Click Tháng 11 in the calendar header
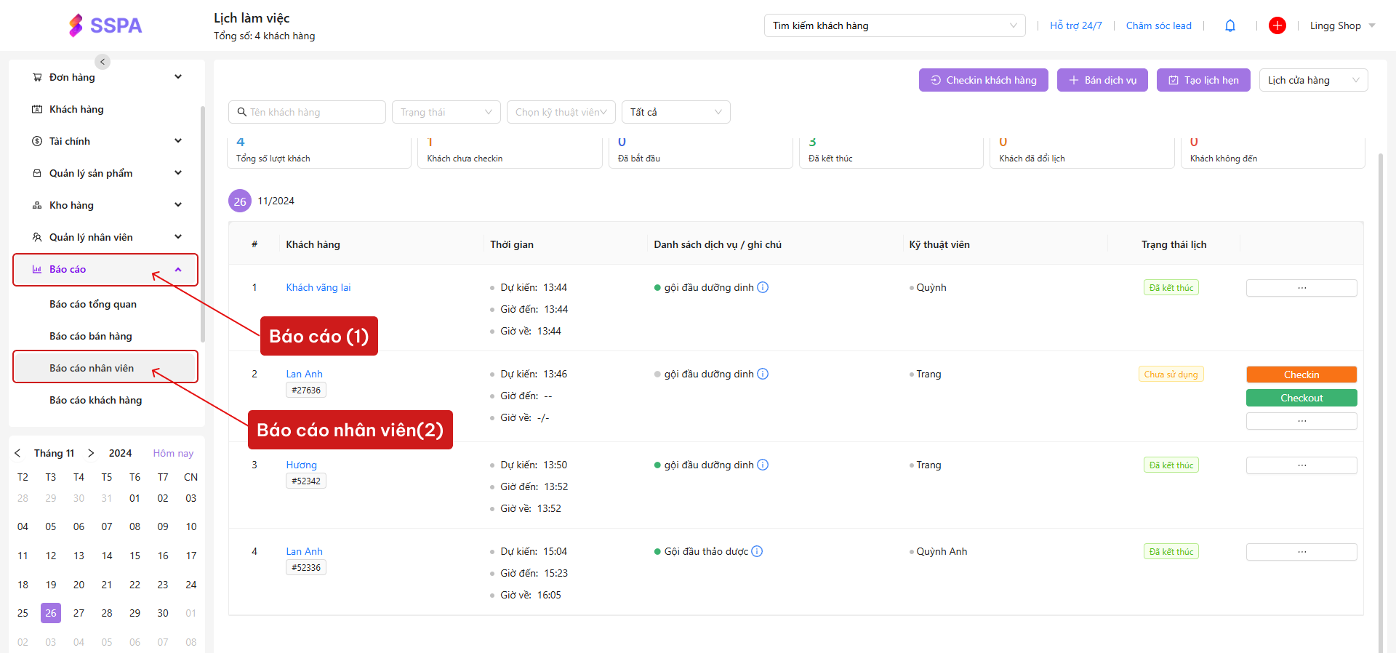 pos(54,453)
